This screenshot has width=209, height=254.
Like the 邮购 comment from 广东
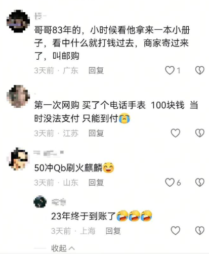[170, 70]
